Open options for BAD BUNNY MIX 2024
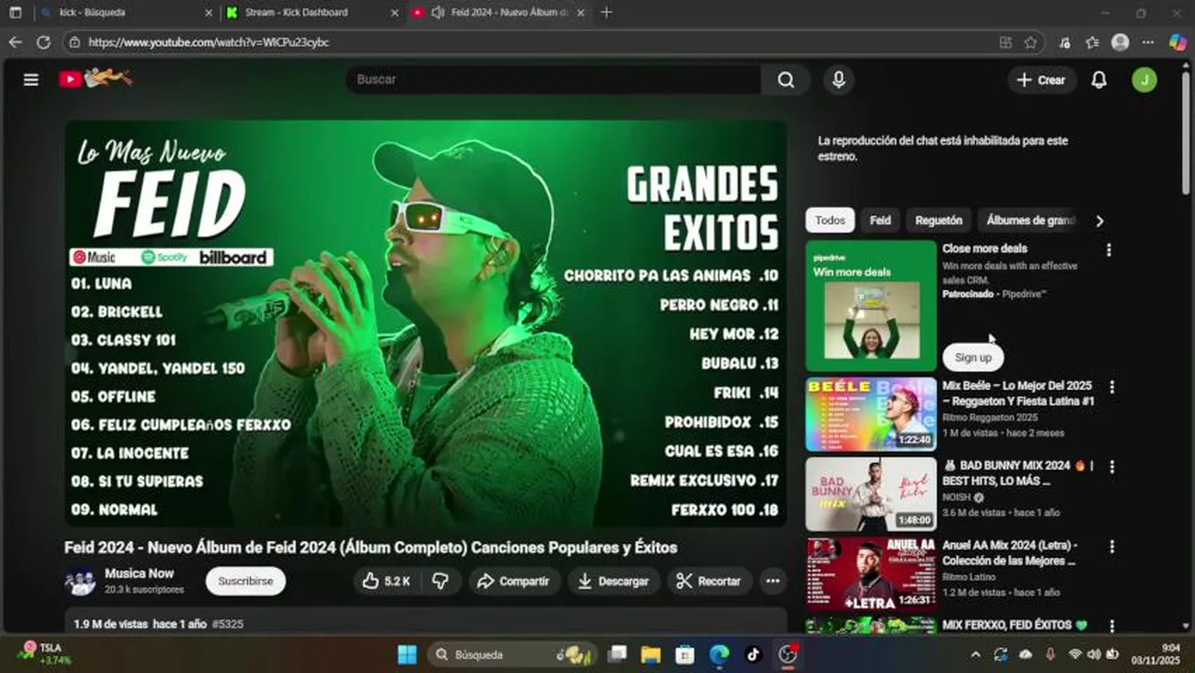Image resolution: width=1195 pixels, height=673 pixels. 1112,465
